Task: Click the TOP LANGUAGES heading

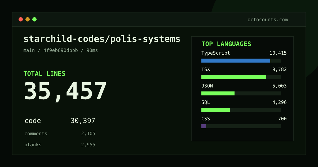Action: (x=226, y=44)
